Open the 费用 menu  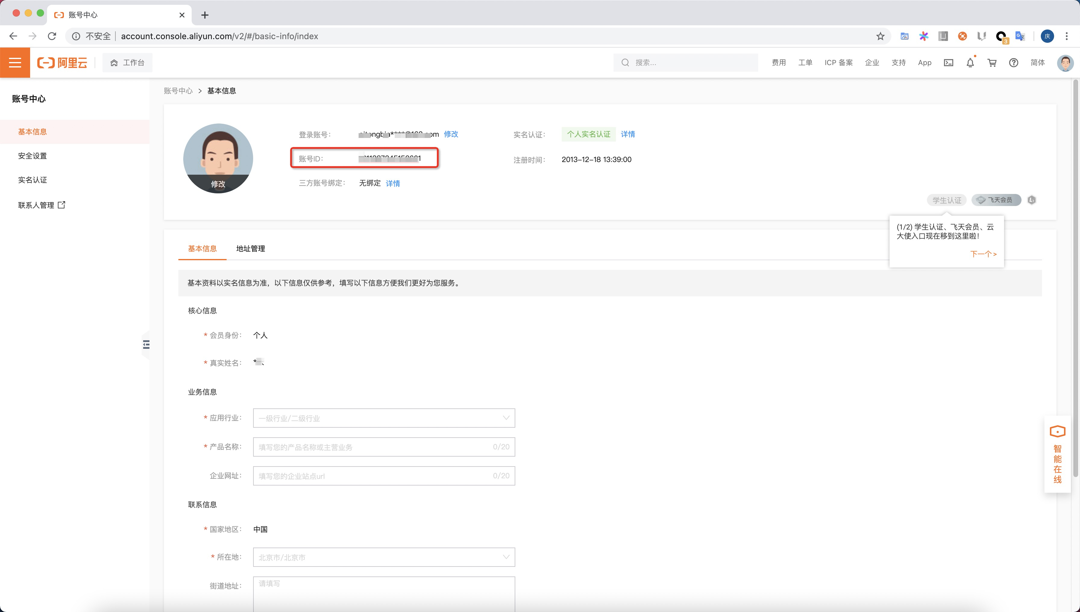[x=778, y=63]
